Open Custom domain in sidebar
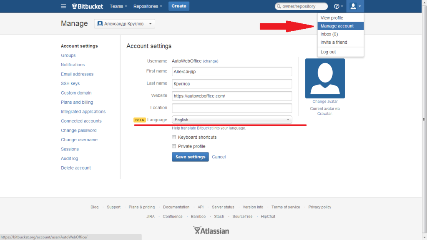Viewport: 427px width, 240px height. tap(76, 93)
